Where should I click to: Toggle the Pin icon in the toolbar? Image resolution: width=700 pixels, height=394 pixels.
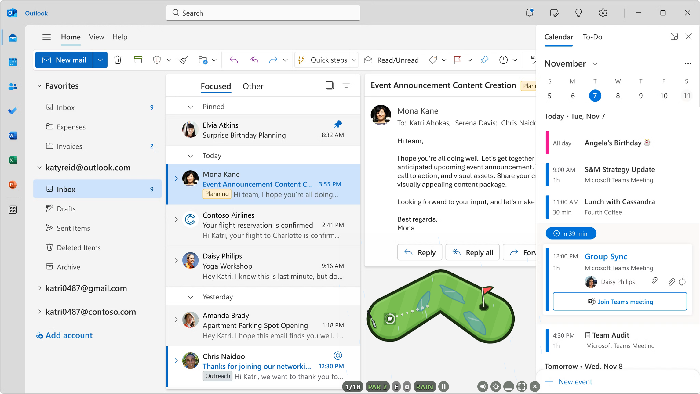point(484,60)
